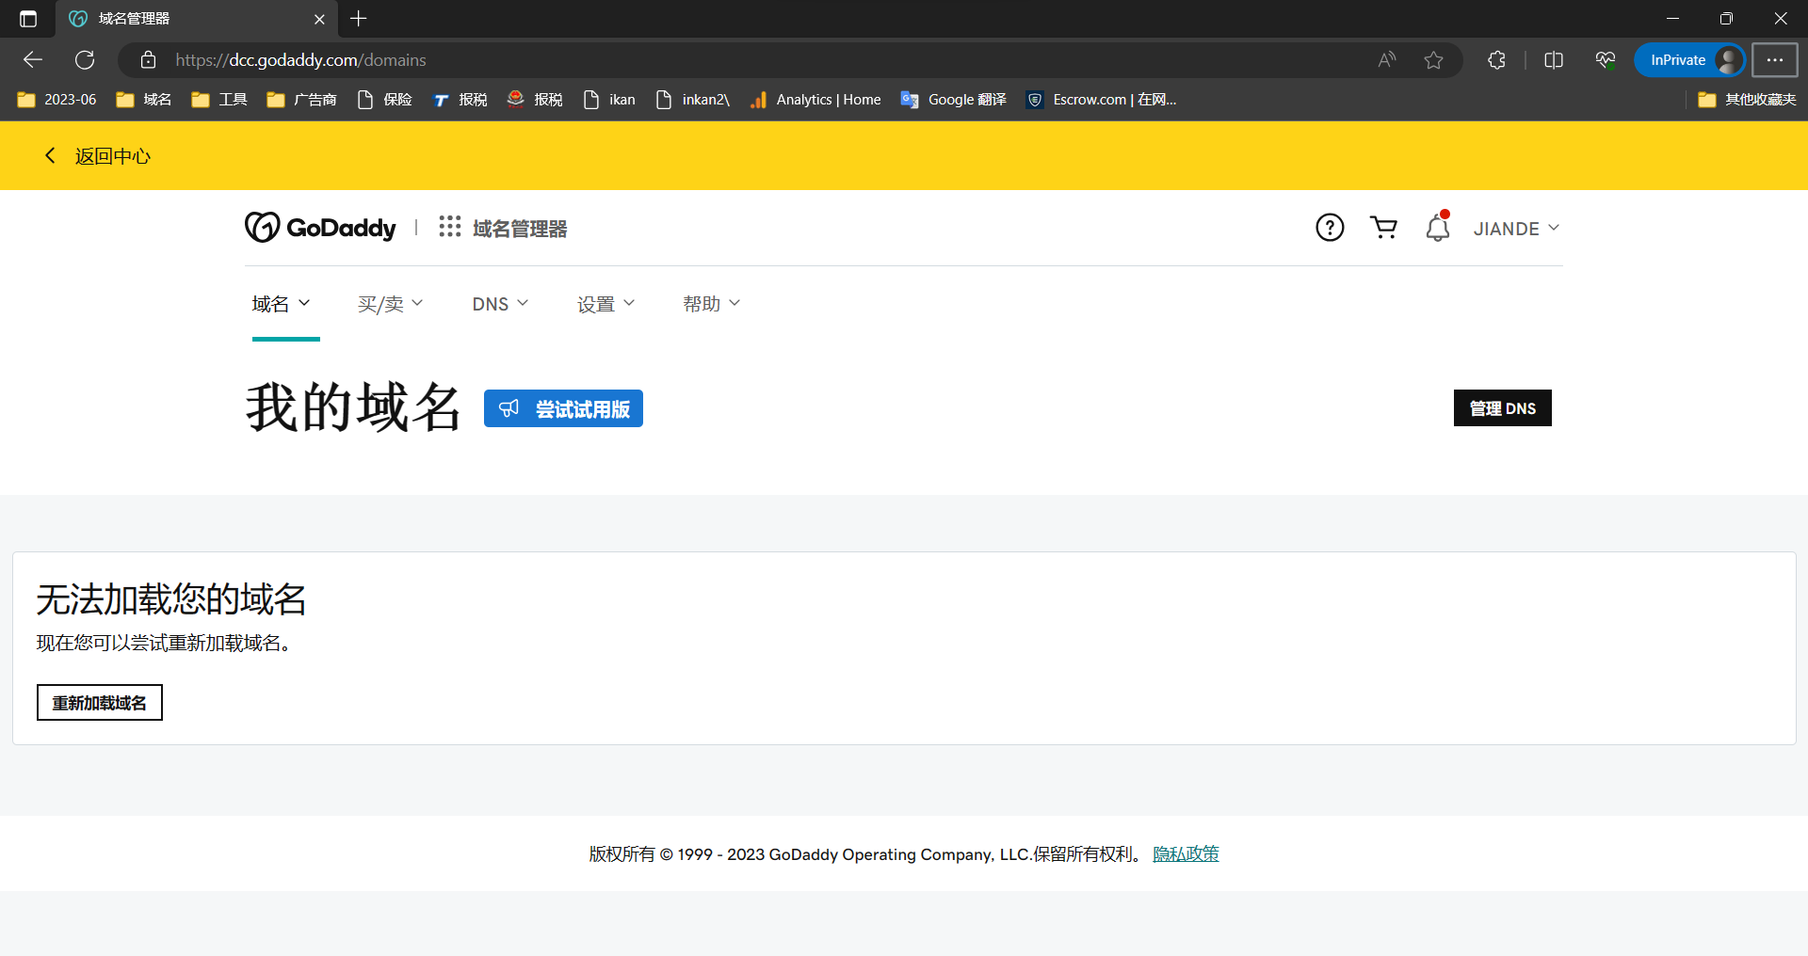Open the inkan2\ bookmark

[693, 100]
